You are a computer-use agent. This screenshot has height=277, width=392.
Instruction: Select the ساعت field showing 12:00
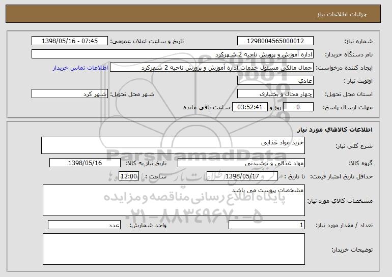point(129,176)
